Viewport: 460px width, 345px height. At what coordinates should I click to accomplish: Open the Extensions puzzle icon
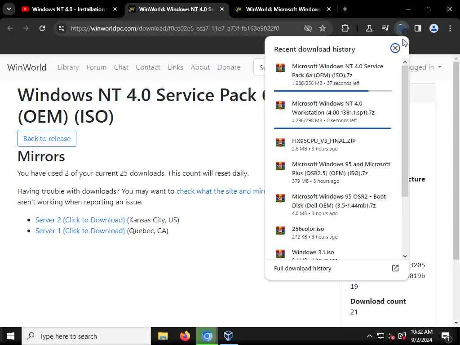coord(345,28)
